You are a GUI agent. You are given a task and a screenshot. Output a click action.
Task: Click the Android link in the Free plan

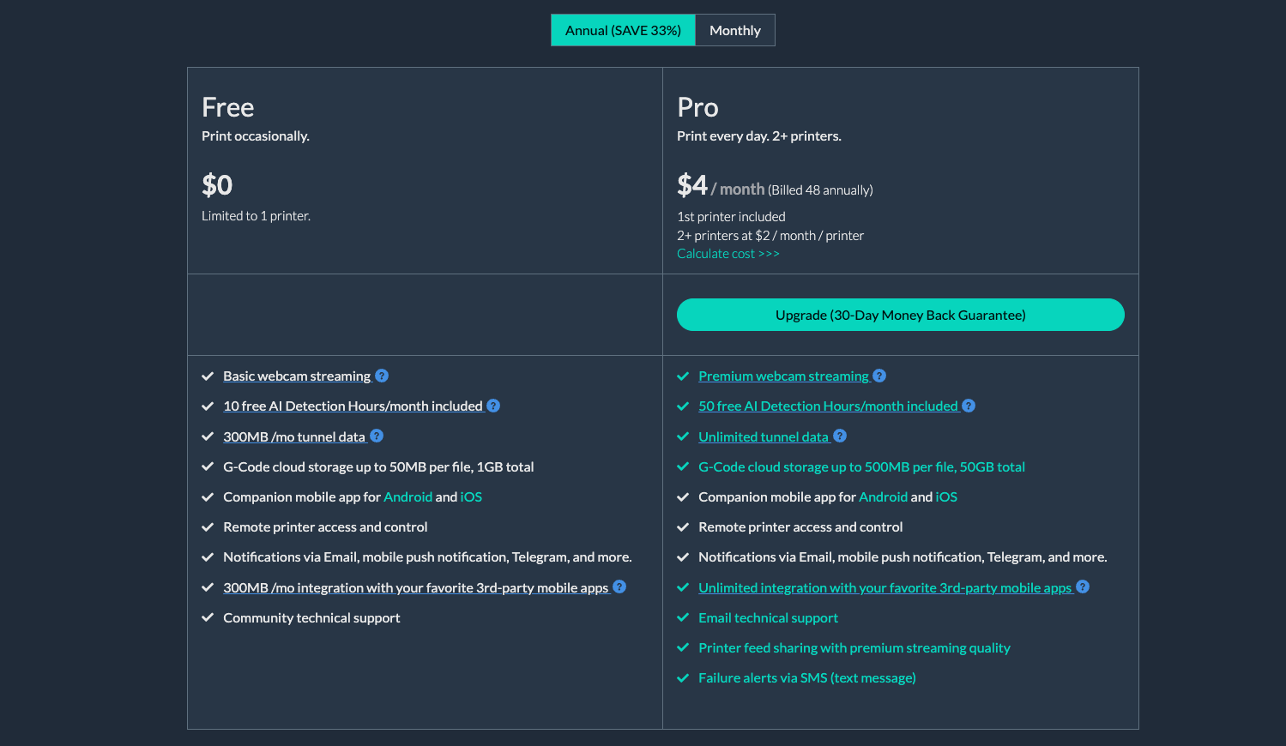click(x=408, y=496)
